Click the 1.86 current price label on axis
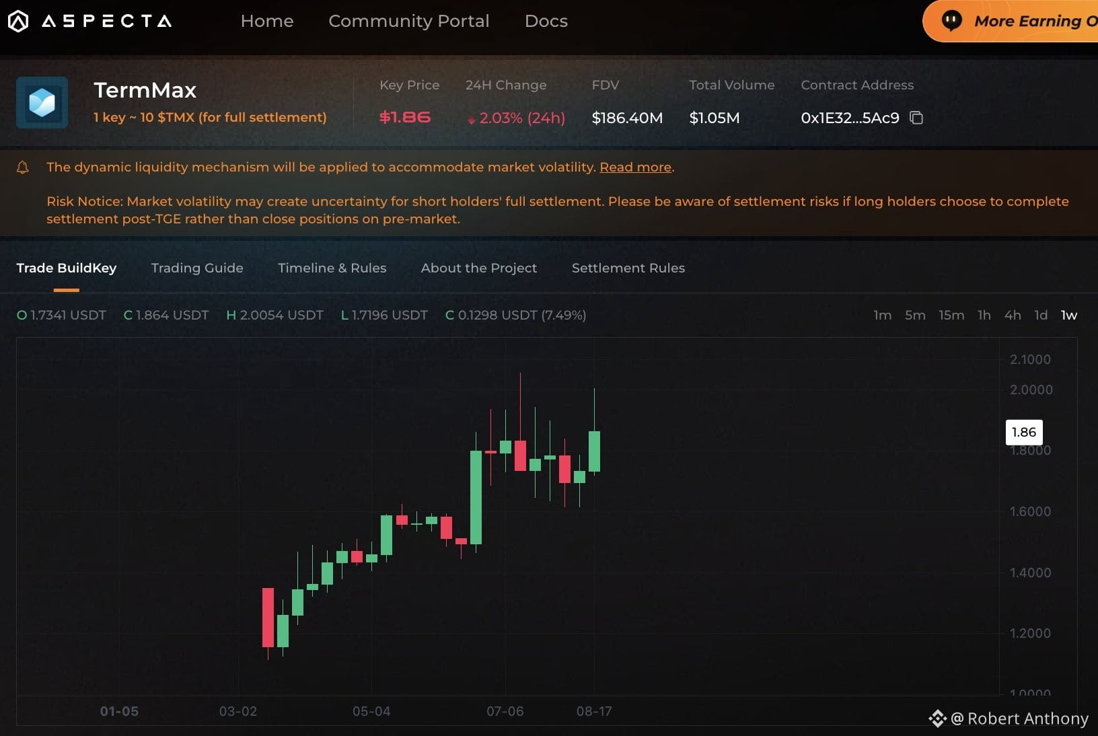 tap(1024, 432)
